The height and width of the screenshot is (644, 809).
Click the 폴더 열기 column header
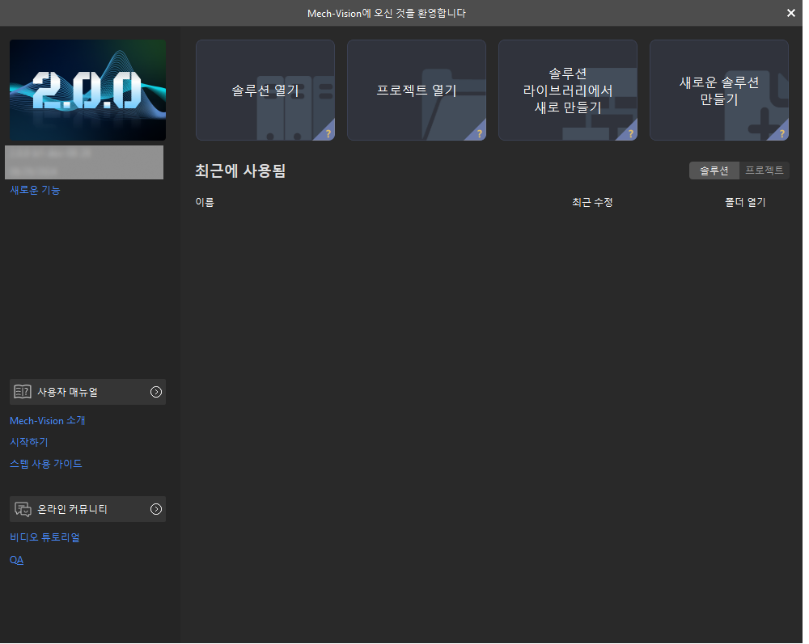746,203
